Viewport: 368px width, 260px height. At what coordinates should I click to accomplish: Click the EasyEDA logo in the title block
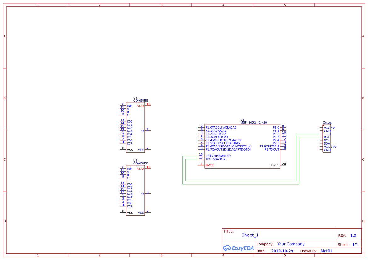[x=238, y=248]
